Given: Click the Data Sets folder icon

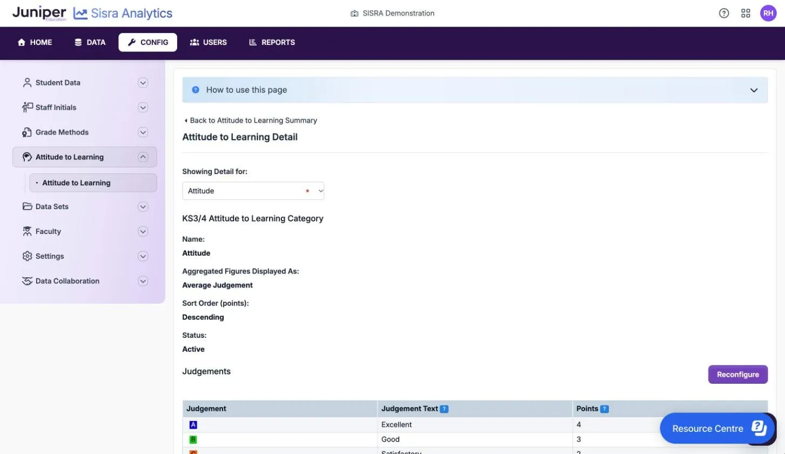Looking at the screenshot, I should tap(27, 206).
